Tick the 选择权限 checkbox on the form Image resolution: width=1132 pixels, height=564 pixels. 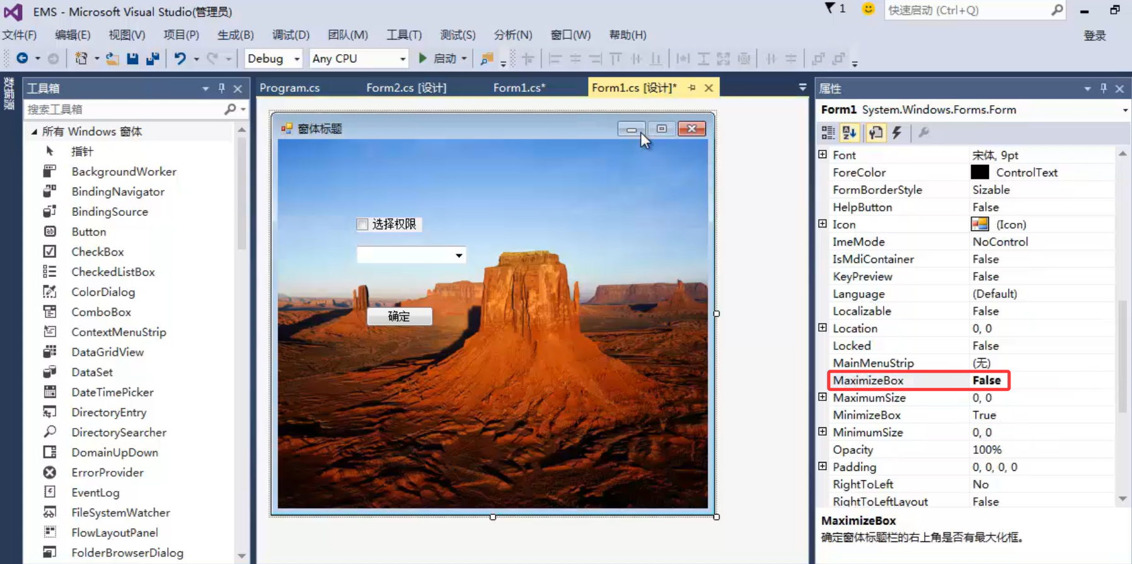coord(362,224)
